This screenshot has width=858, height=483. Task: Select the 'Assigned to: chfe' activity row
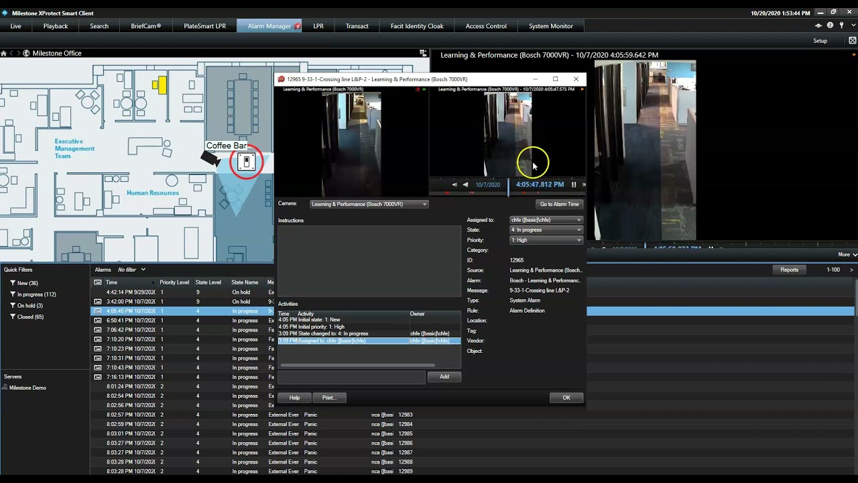(369, 341)
